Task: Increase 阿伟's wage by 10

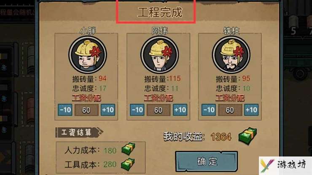Action: [x=180, y=110]
